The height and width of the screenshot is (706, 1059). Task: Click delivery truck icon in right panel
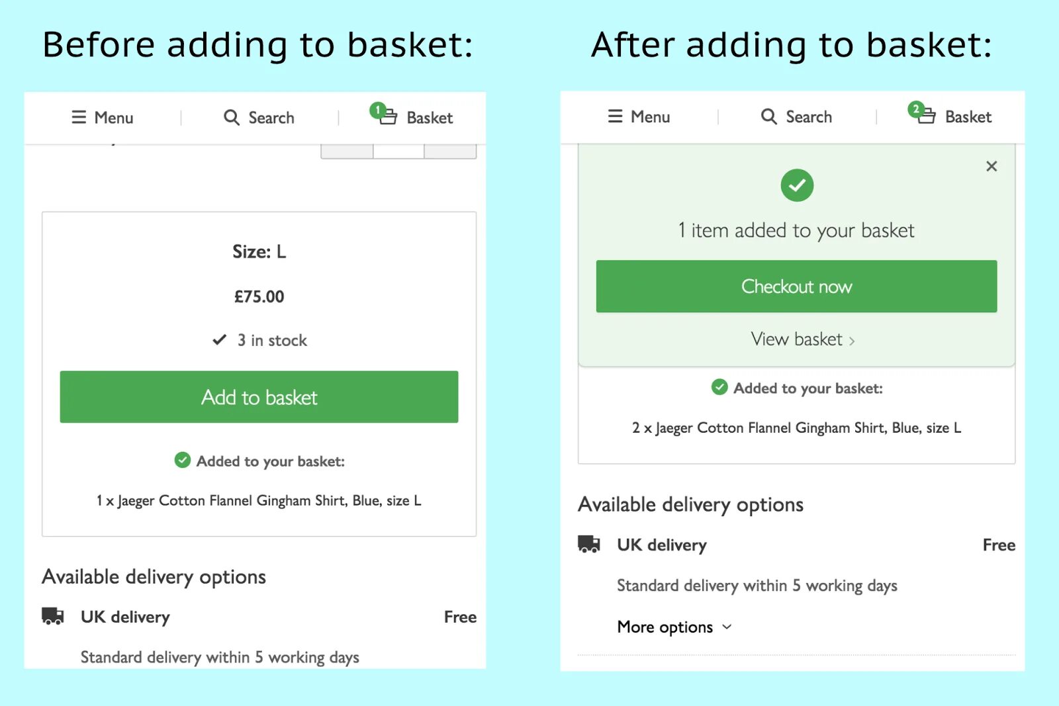(588, 545)
